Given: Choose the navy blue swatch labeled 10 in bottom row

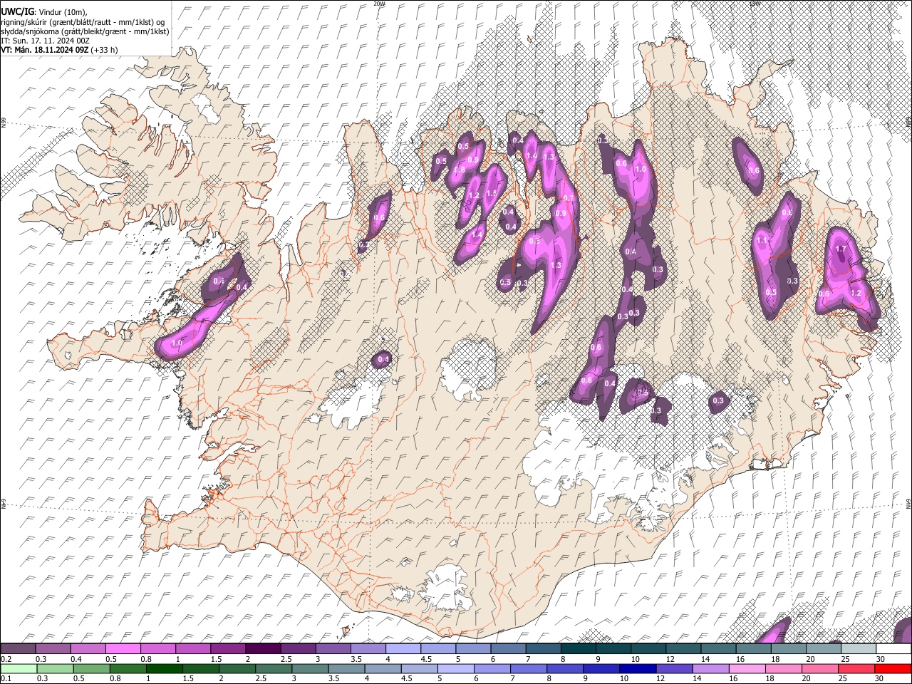Looking at the screenshot, I should pos(638,668).
